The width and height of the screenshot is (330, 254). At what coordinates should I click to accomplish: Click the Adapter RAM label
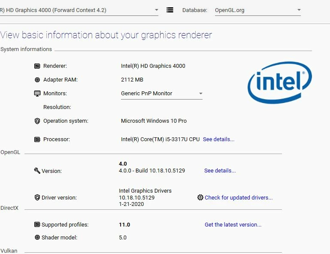coord(61,80)
